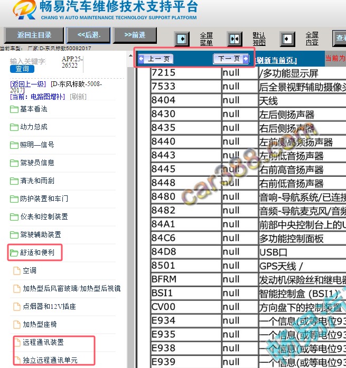Click the <<后退 button
The width and height of the screenshot is (346, 368).
(x=89, y=35)
